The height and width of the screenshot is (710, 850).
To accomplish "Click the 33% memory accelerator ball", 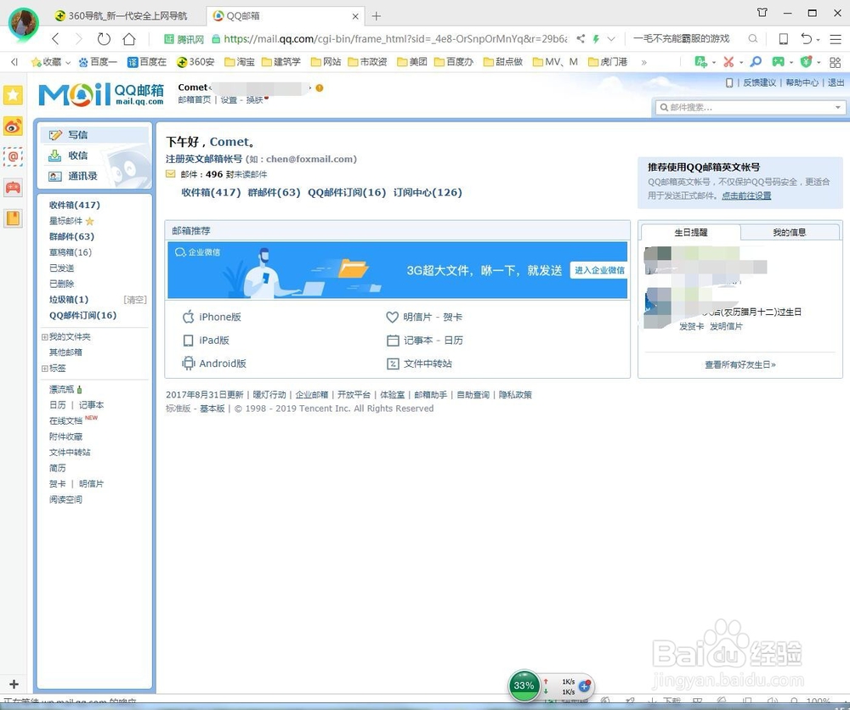I will point(524,685).
